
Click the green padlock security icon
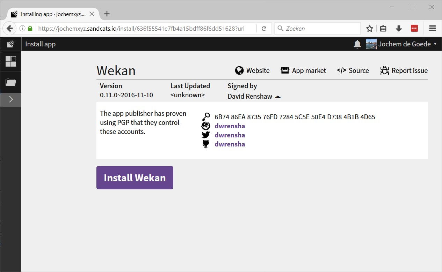point(30,29)
